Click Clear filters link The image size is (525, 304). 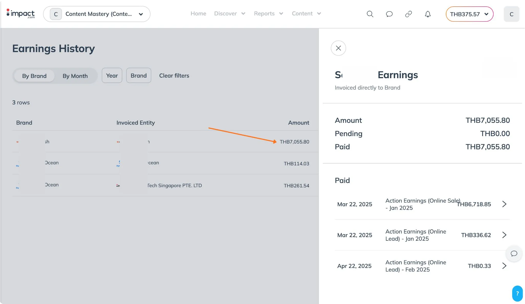pos(174,76)
